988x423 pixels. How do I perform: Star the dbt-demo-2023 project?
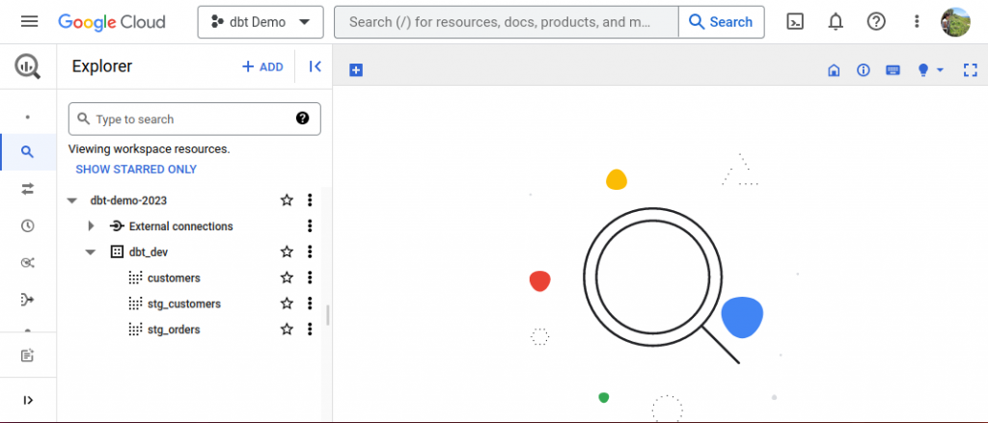[x=287, y=200]
